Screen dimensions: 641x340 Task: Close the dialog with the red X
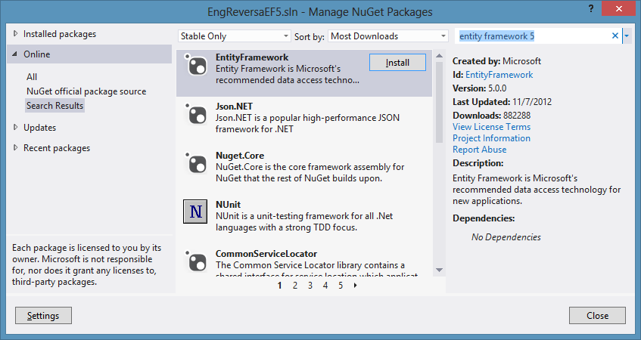[x=619, y=8]
